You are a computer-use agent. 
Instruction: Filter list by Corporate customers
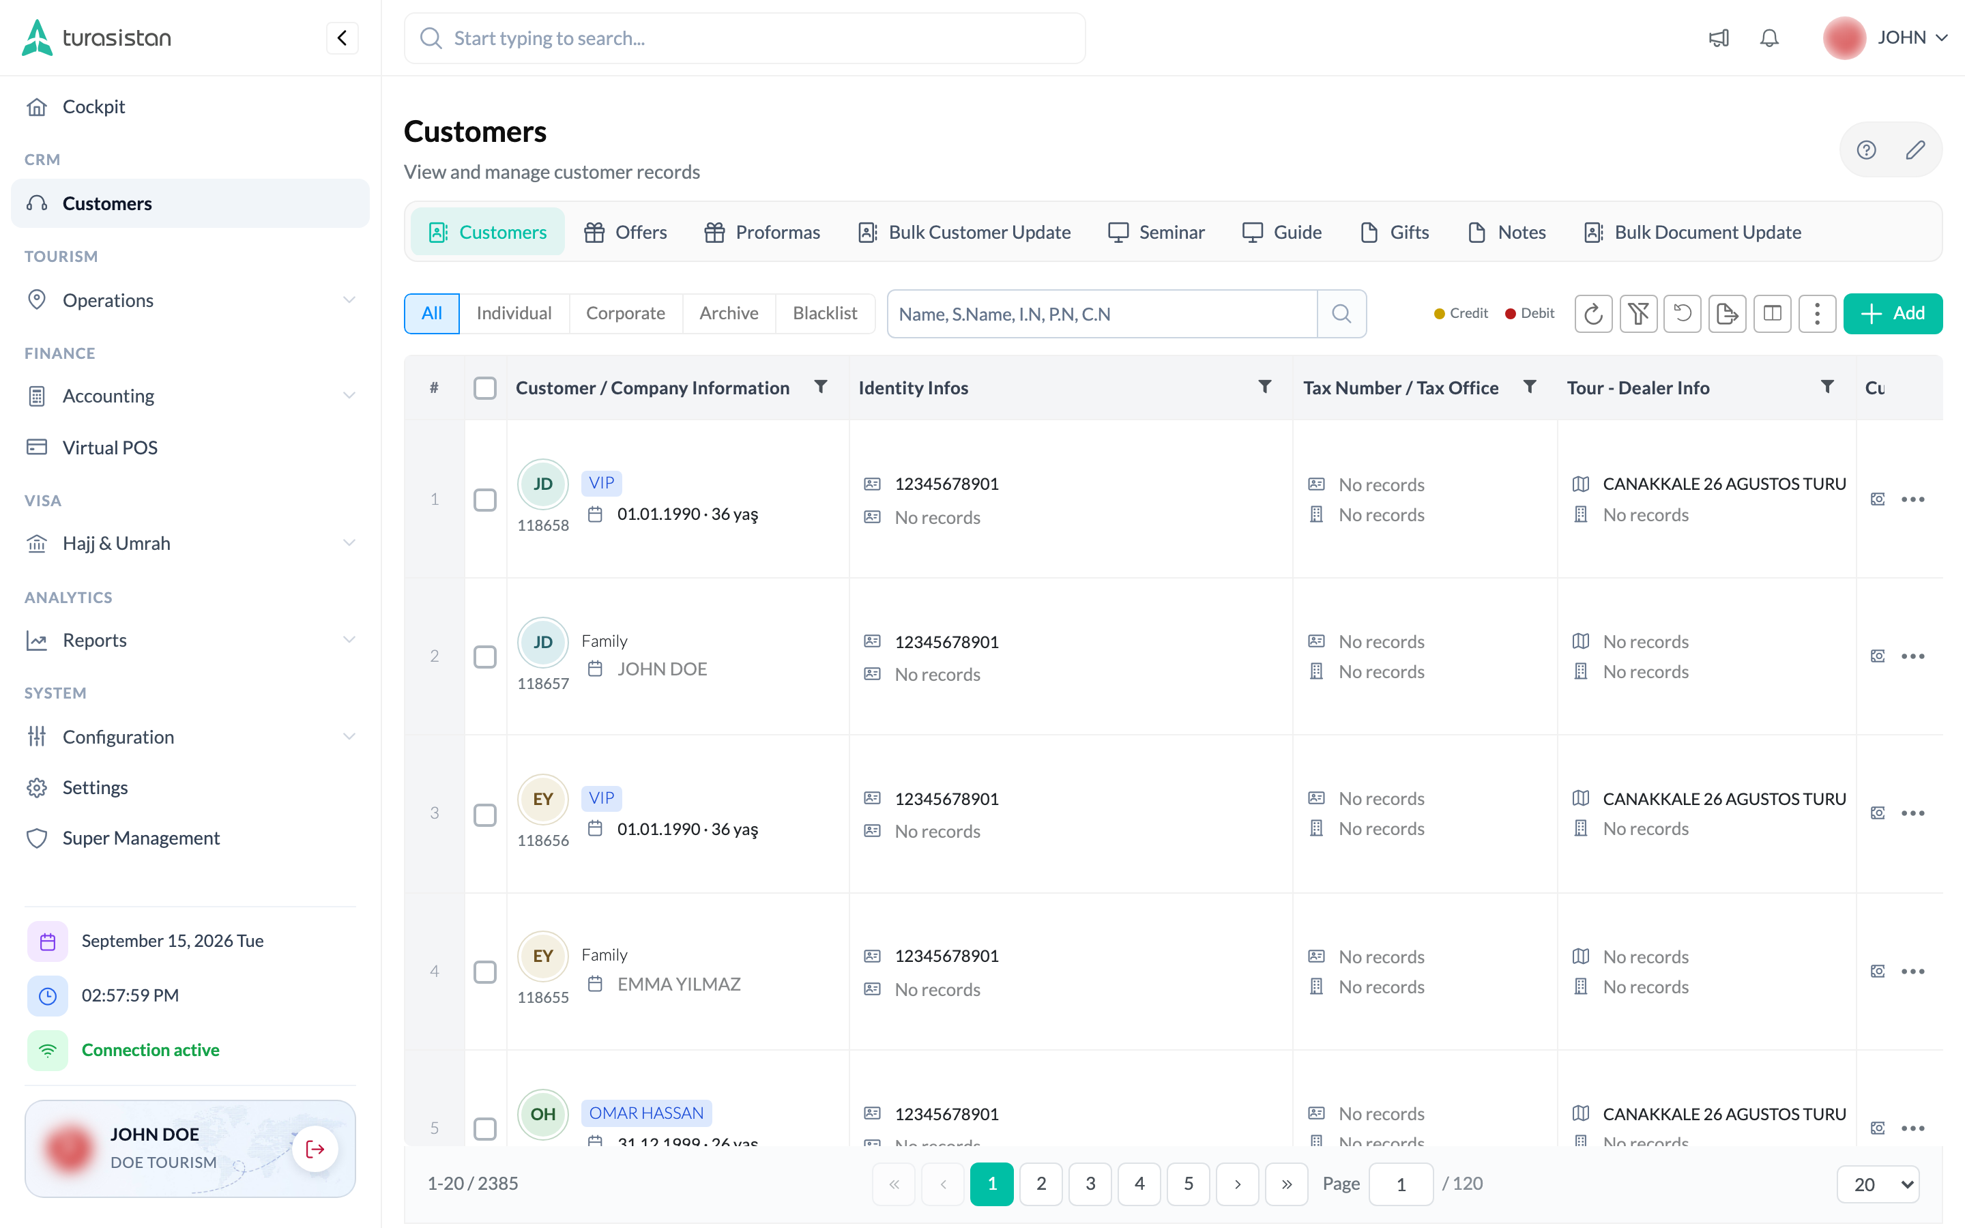tap(625, 314)
